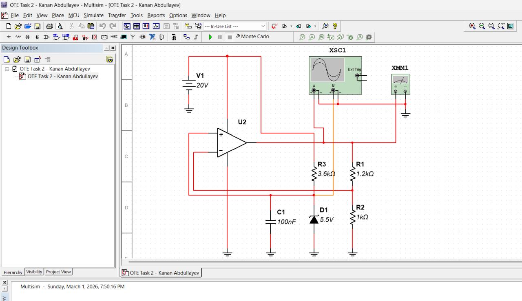Select the Place Source toolbar icon
This screenshot has height=301, width=522.
(x=8, y=37)
